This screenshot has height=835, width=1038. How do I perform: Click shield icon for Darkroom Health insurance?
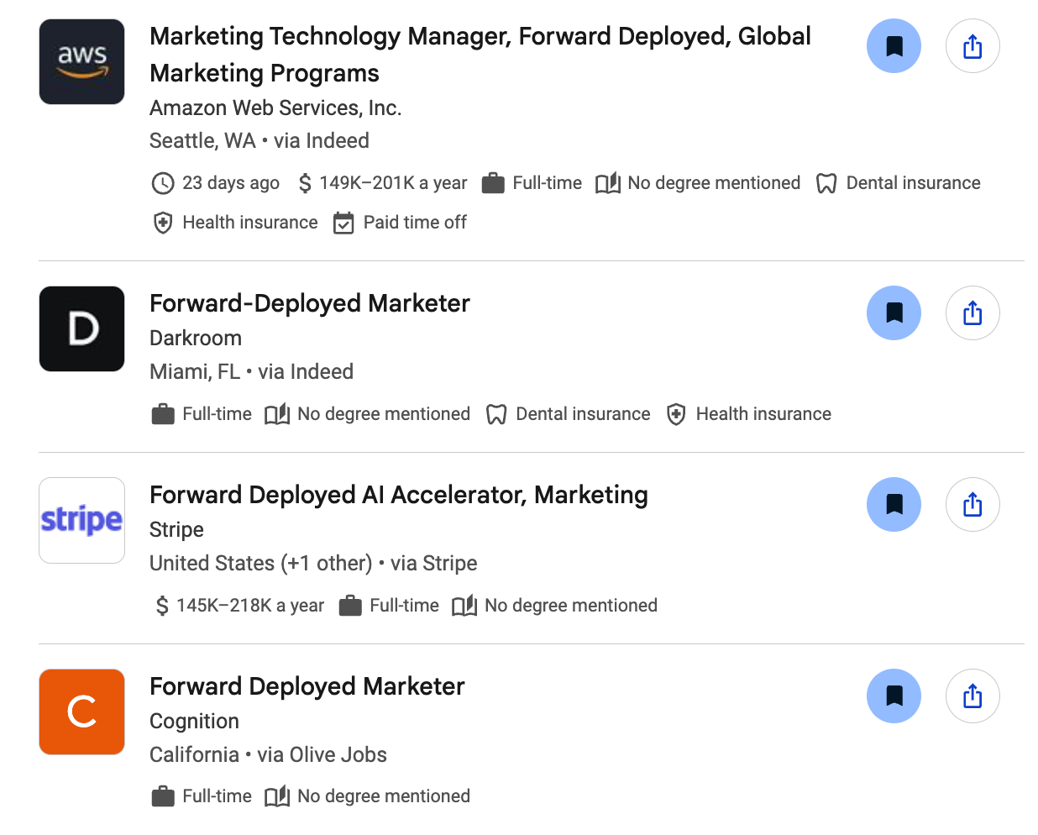(x=676, y=414)
